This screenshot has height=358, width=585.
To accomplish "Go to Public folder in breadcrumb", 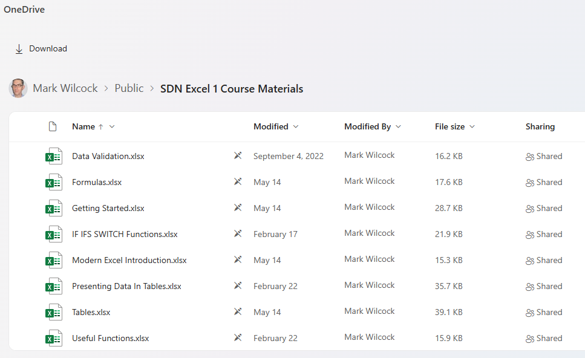I will [x=129, y=88].
